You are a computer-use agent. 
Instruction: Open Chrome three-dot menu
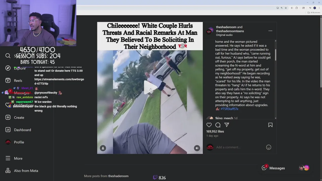click(319, 8)
